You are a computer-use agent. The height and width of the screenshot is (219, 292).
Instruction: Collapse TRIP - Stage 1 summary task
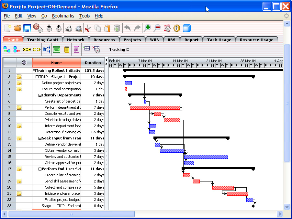[x=37, y=77]
